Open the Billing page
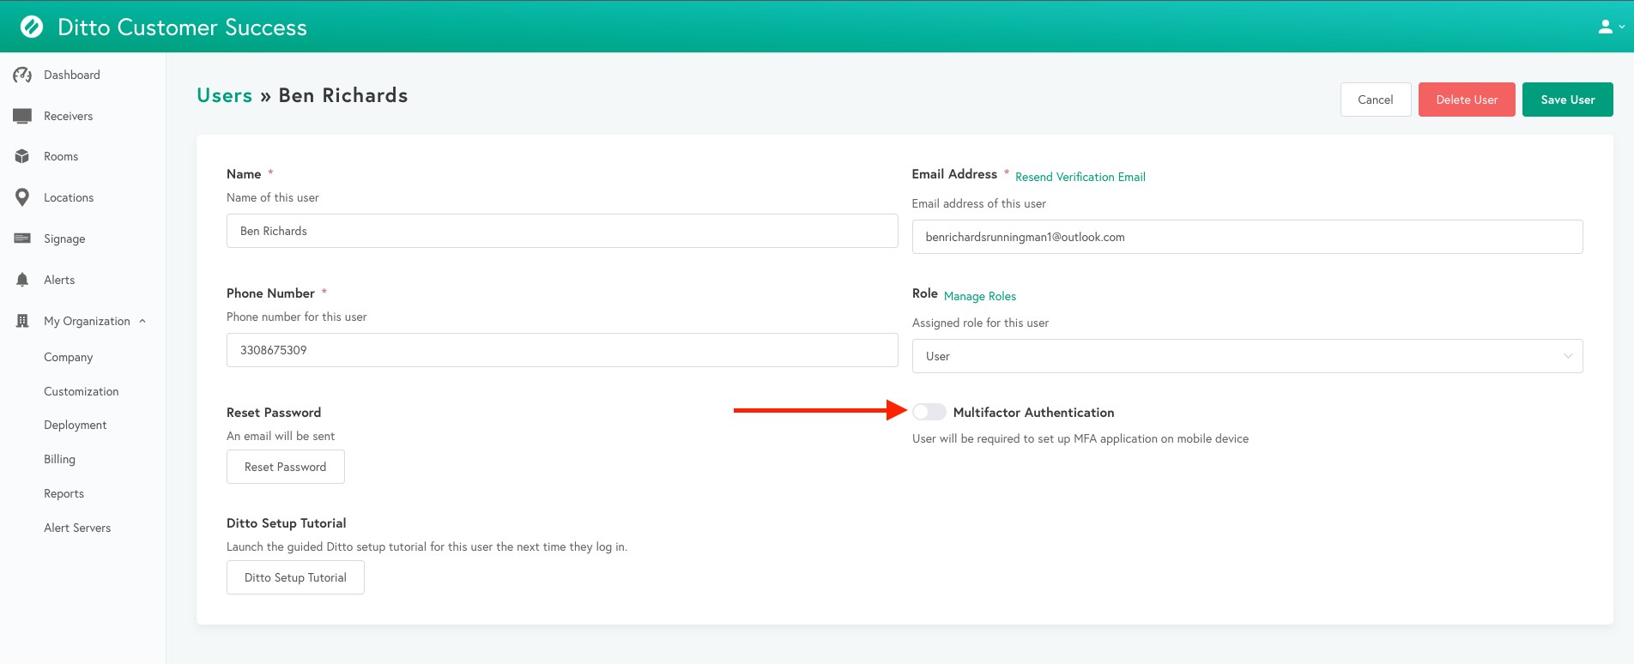The image size is (1634, 664). point(59,459)
